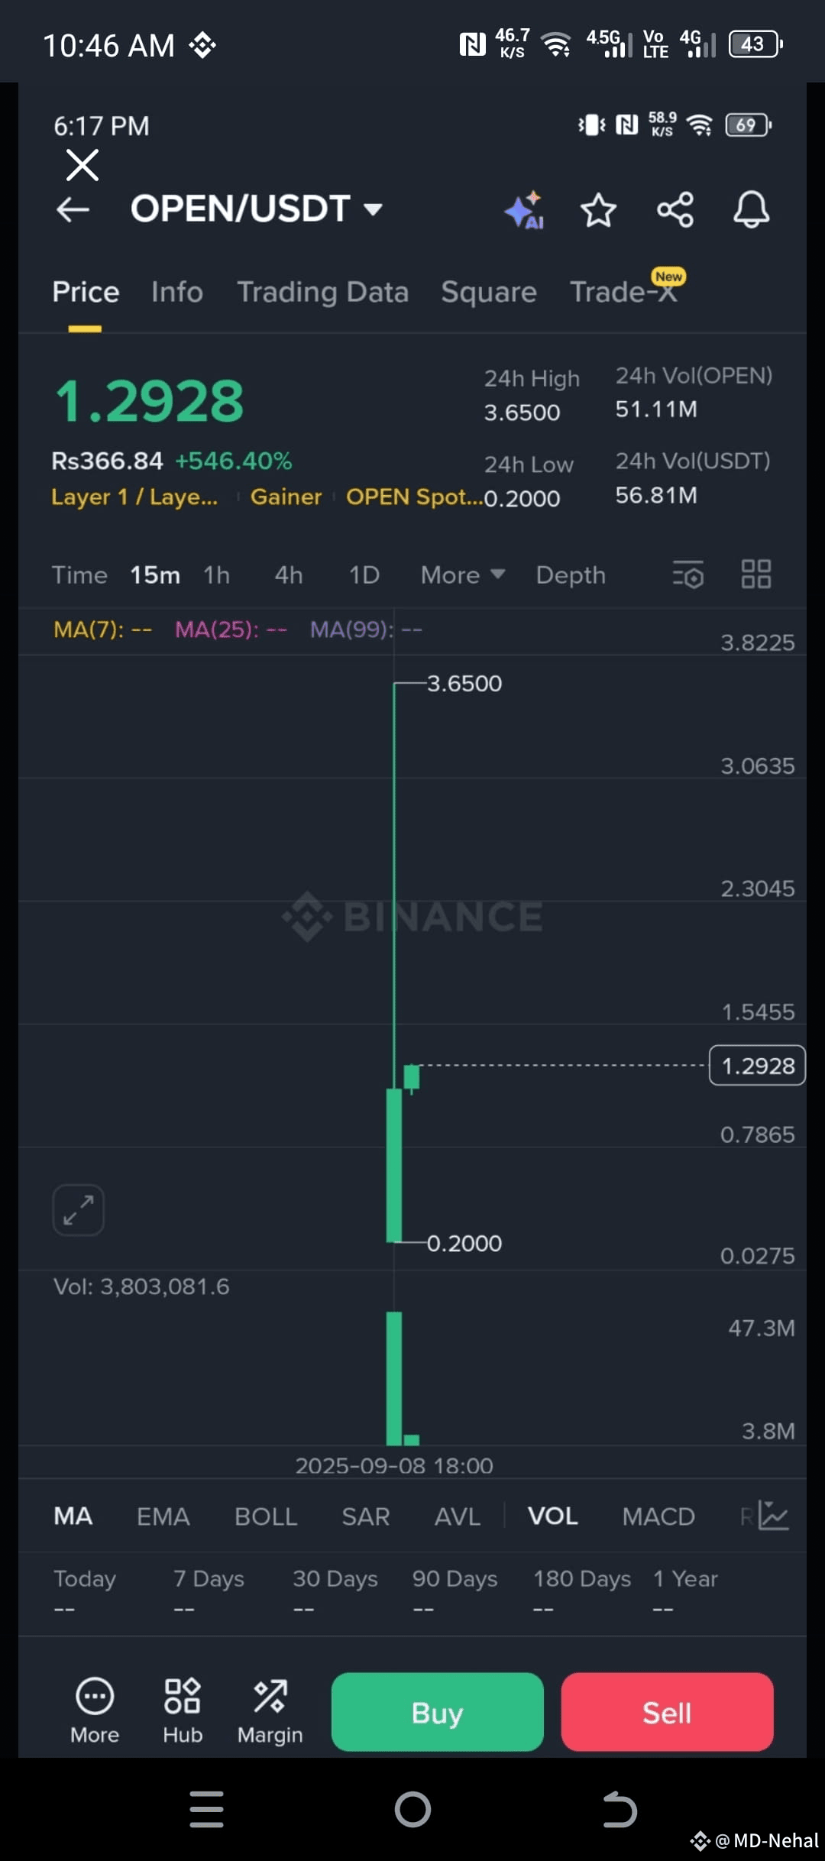
Task: Enable the BOLL indicator
Action: click(x=266, y=1516)
